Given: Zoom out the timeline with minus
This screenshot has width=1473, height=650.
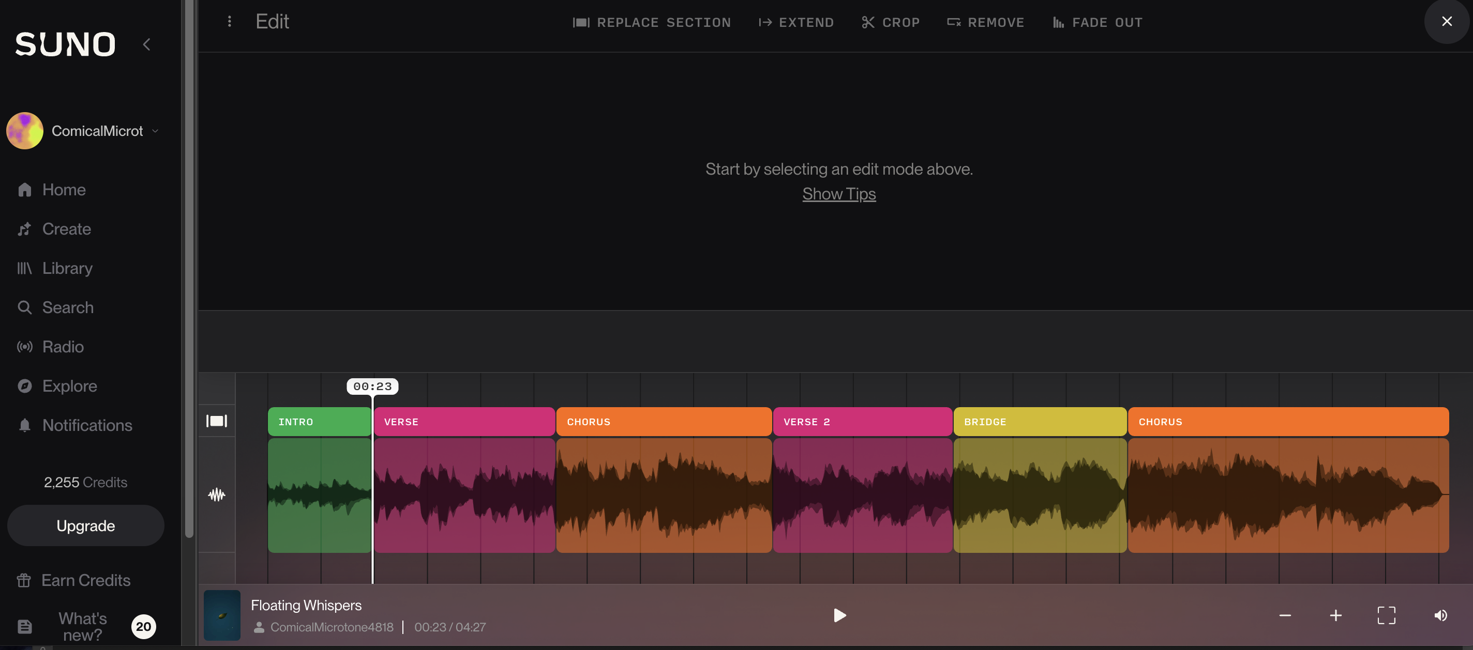Looking at the screenshot, I should pos(1285,615).
